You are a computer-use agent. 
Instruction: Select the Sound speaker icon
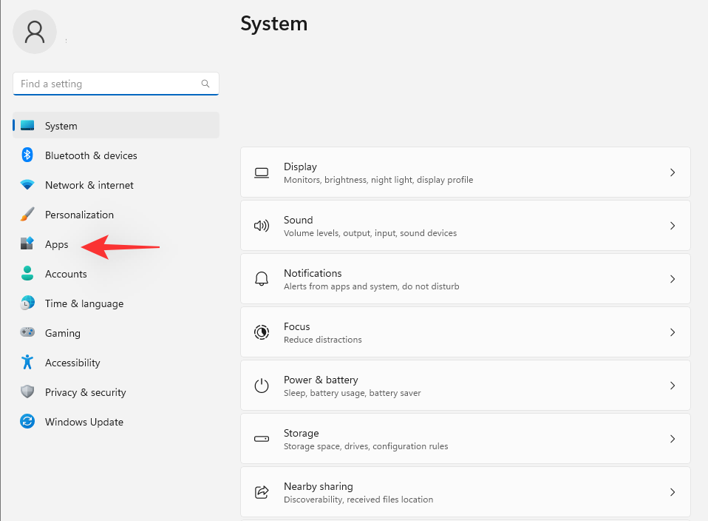tap(262, 226)
